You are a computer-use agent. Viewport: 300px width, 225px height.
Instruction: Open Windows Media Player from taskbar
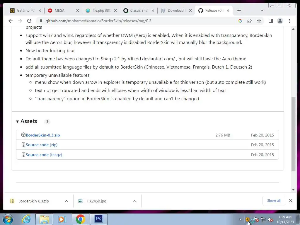(62, 219)
